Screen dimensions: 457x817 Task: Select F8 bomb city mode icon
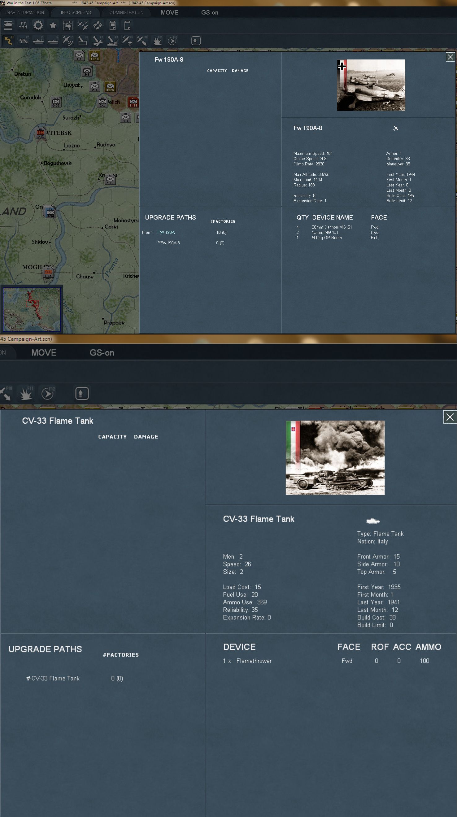coord(113,41)
